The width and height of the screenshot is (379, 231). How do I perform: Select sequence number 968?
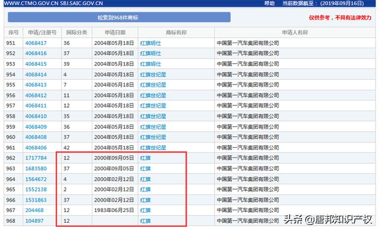11,220
